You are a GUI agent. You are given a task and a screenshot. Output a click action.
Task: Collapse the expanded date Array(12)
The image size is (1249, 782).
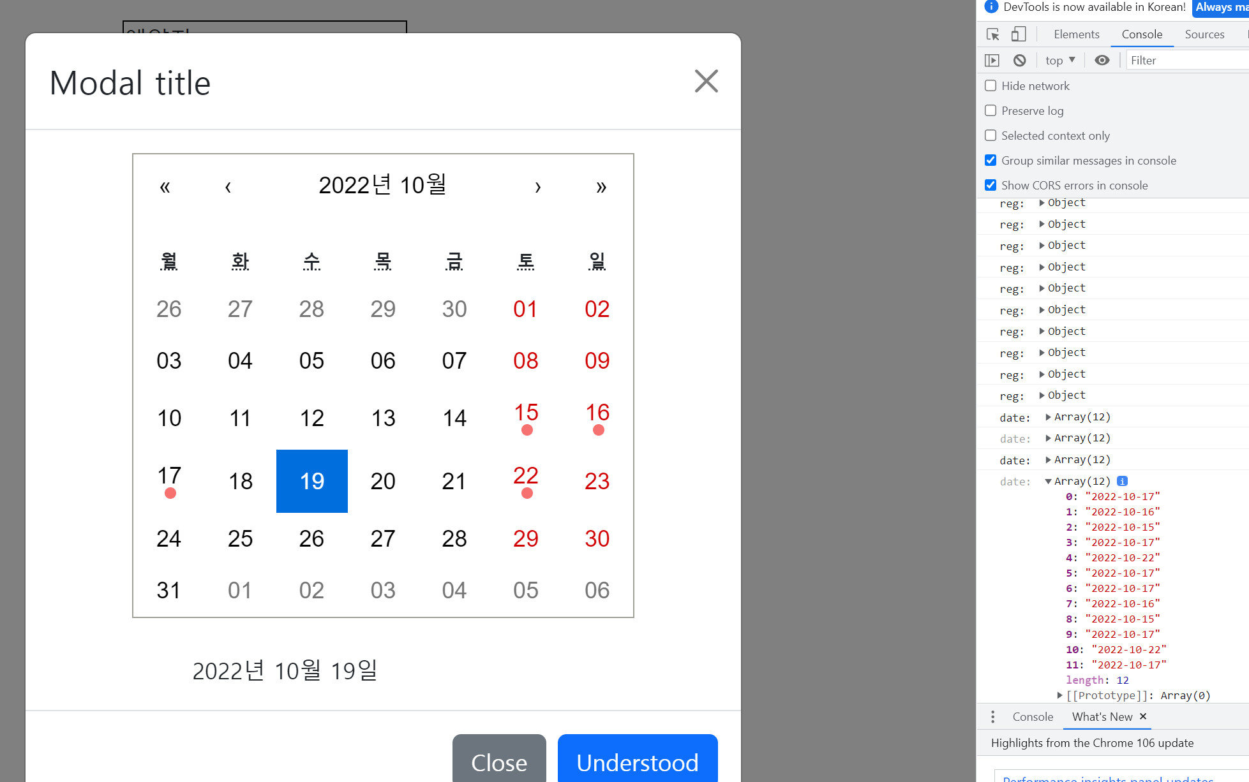(1047, 481)
